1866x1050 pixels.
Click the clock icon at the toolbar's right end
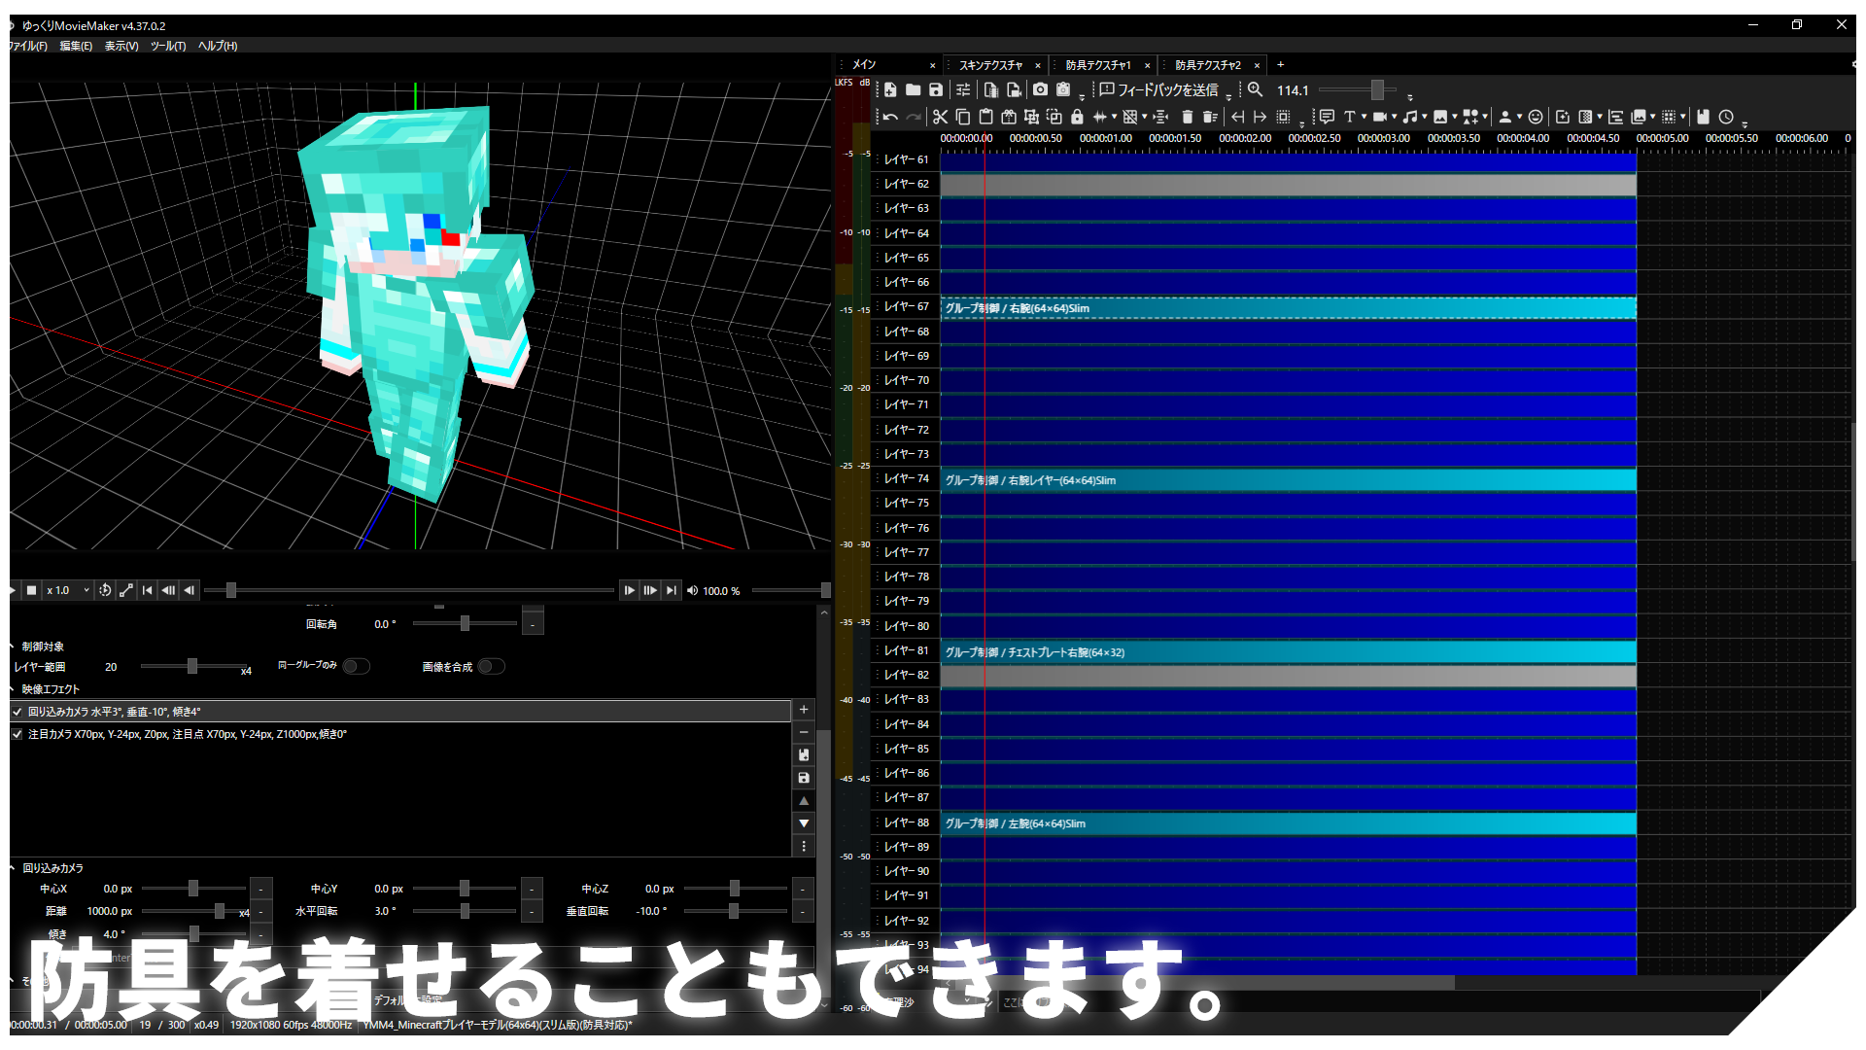point(1726,117)
